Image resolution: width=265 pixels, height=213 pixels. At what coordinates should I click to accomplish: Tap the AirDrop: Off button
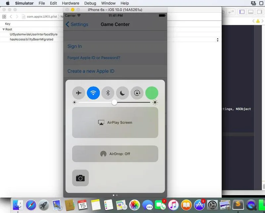115,154
